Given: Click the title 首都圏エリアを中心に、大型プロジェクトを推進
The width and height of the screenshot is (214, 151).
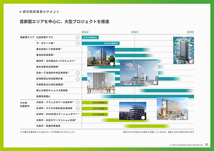Looking at the screenshot, I should point(65,21).
